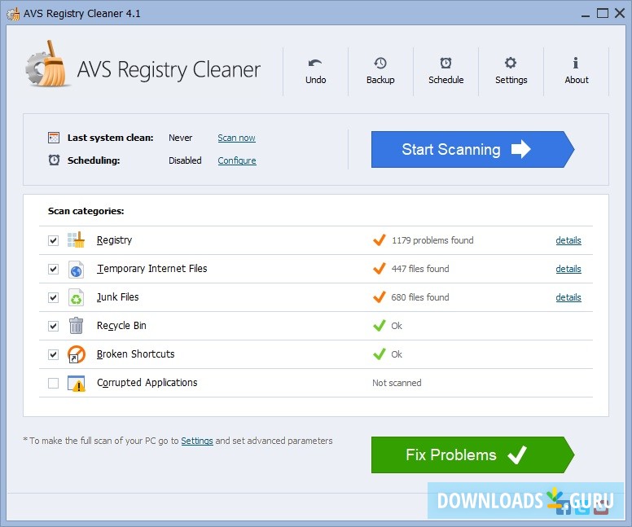Image resolution: width=632 pixels, height=527 pixels.
Task: Click the Scan now link
Action: pos(237,138)
